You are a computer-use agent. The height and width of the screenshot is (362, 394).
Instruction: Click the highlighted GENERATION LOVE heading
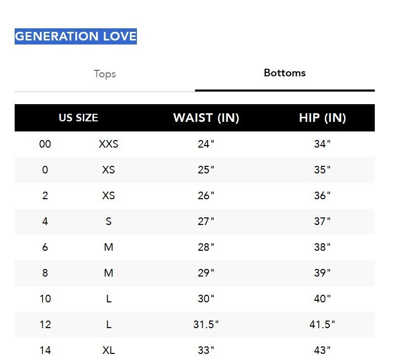76,36
